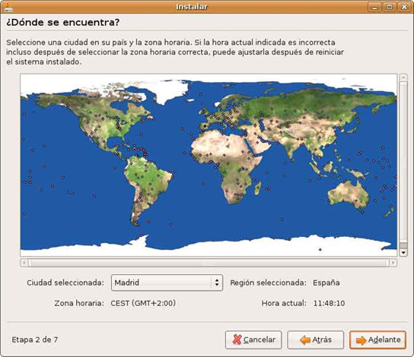
Task: Click the map's vertical scrollbar up arrow
Action: pyautogui.click(x=403, y=77)
